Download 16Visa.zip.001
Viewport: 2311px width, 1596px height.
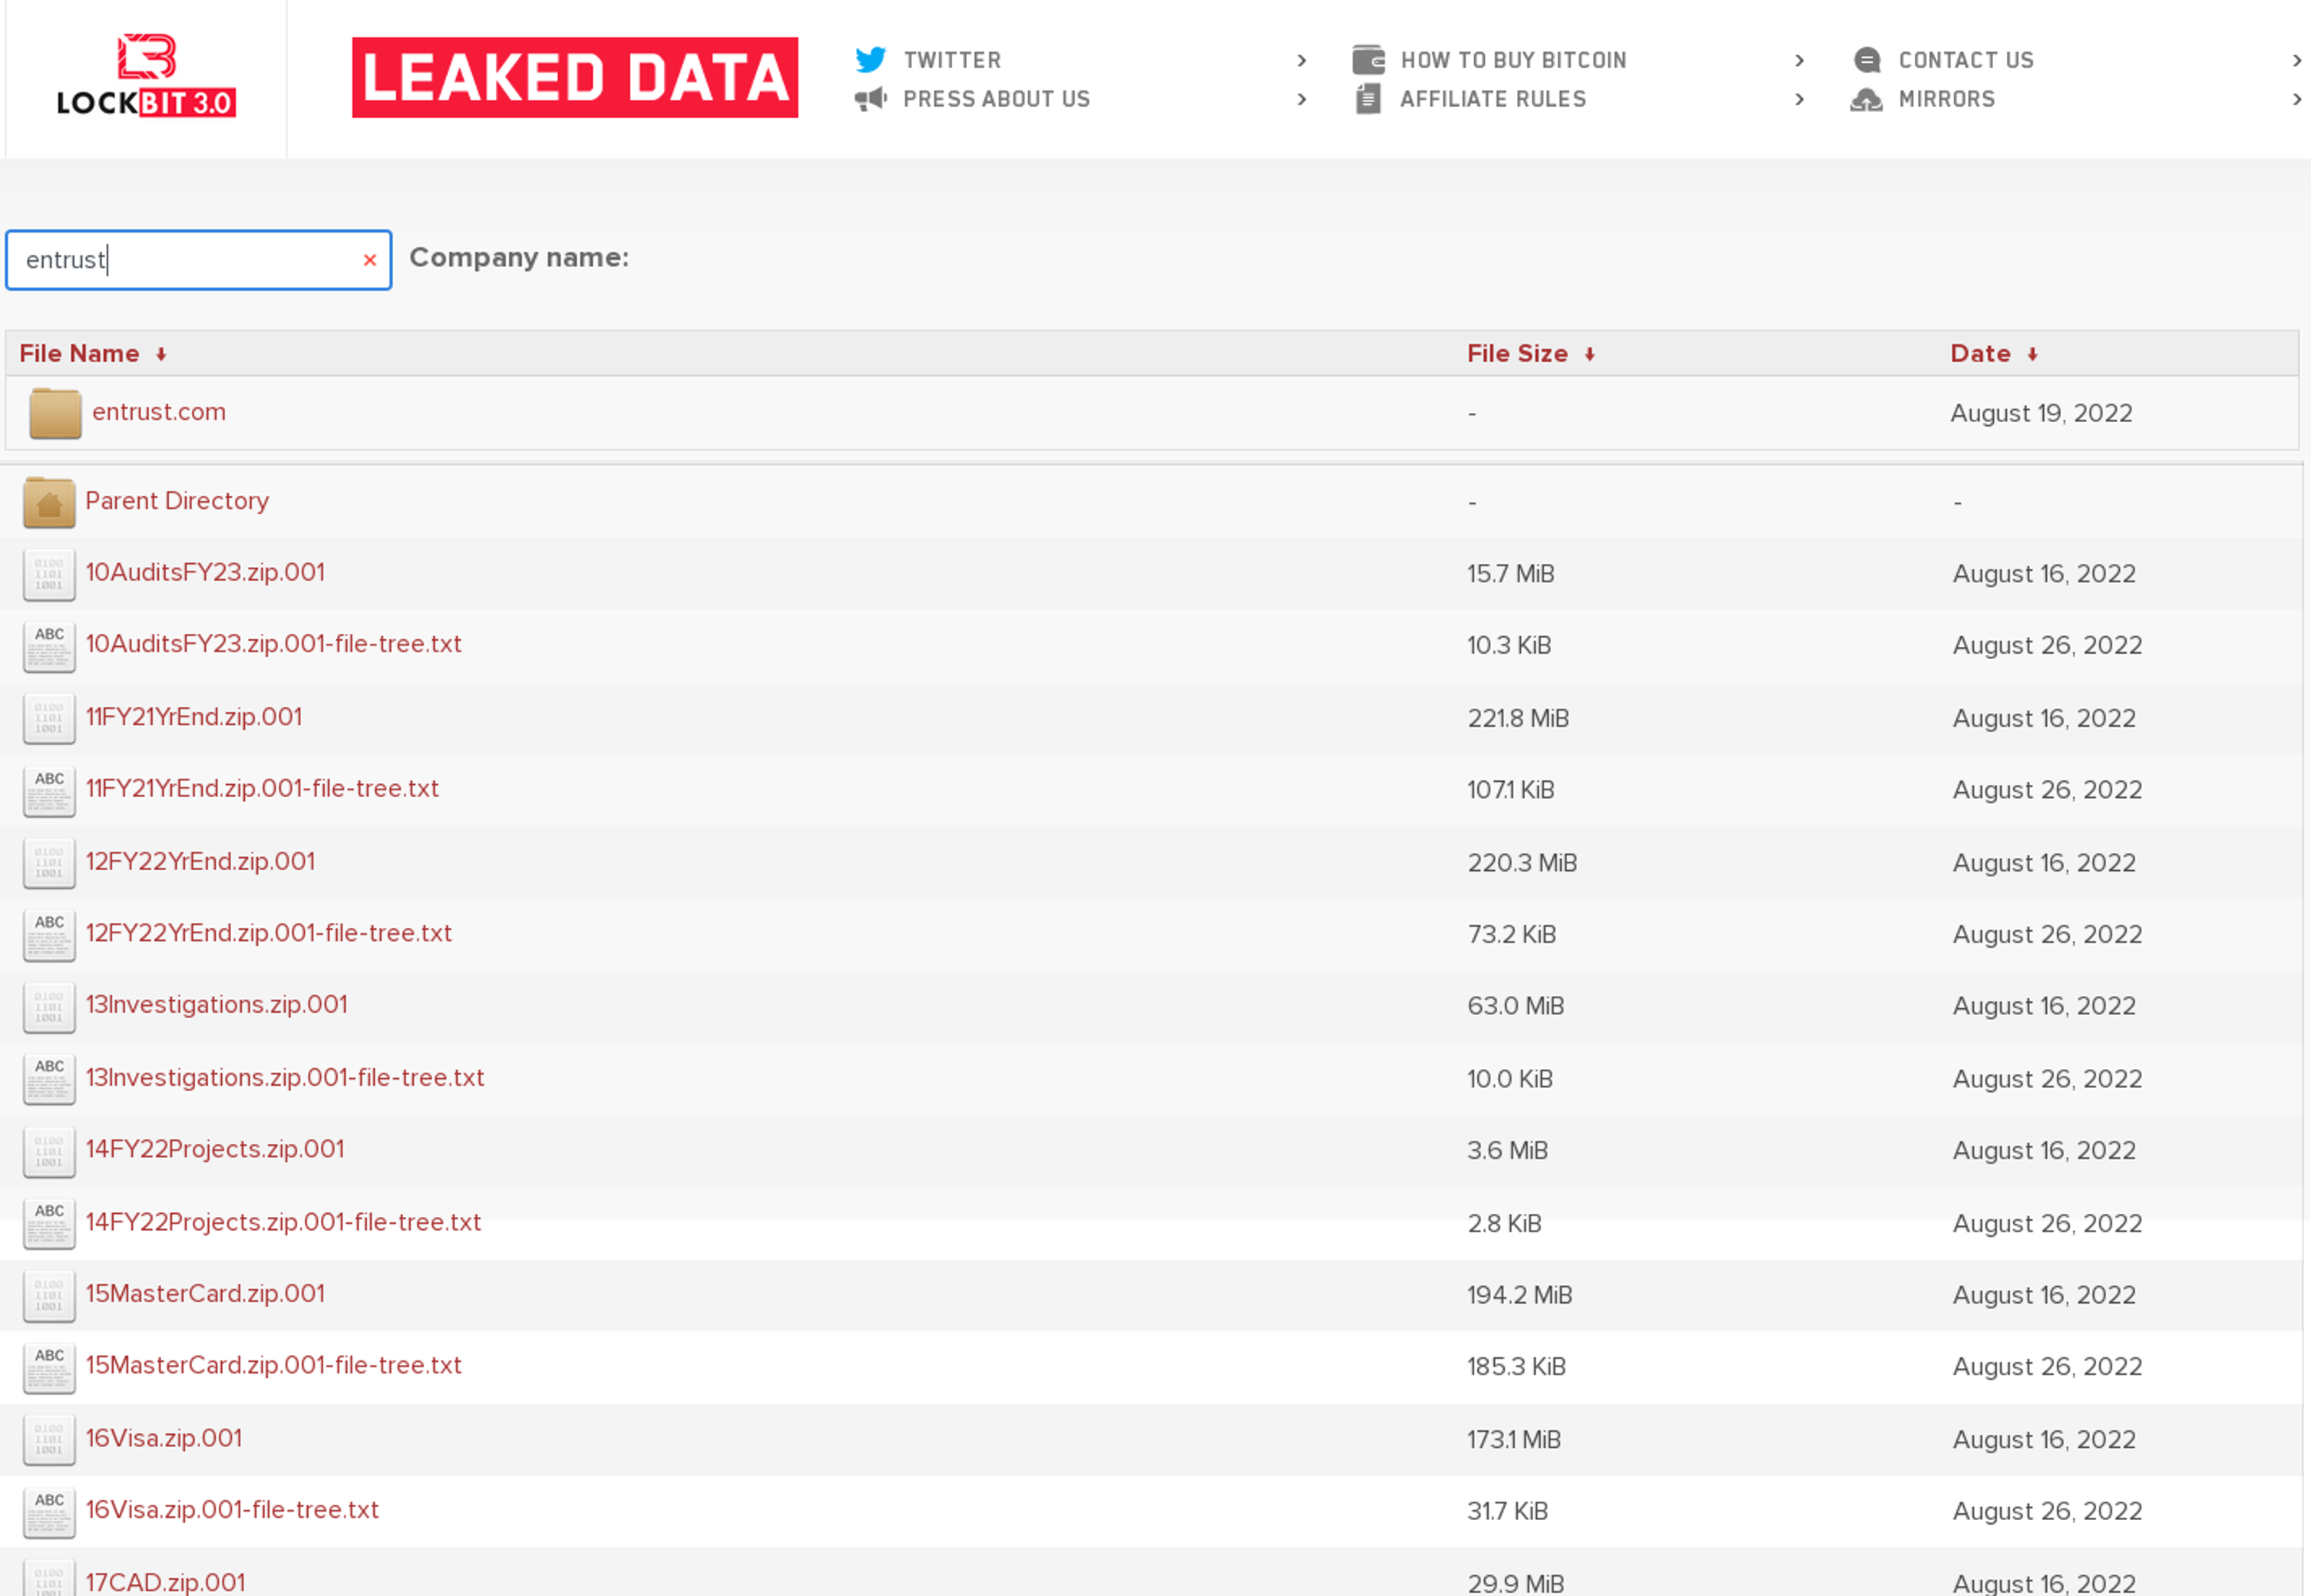click(164, 1439)
